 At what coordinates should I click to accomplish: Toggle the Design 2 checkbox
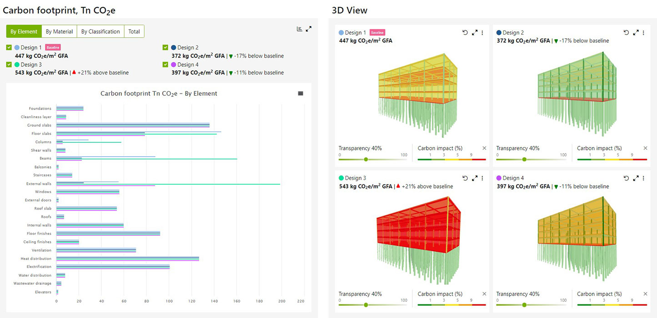pyautogui.click(x=166, y=48)
